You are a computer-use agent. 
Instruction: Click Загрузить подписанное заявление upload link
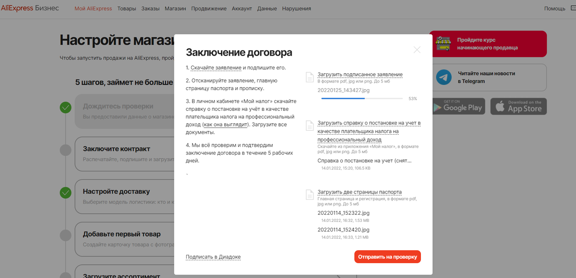360,74
